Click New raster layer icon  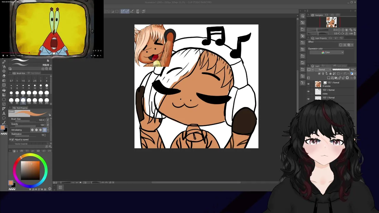(x=329, y=78)
